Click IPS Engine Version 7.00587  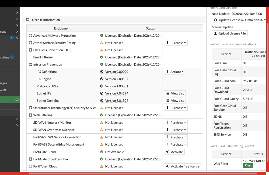[117, 79]
